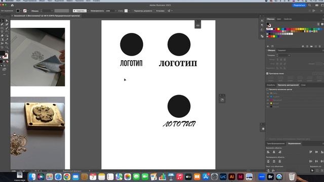This screenshot has width=324, height=182.
Task: Select the Zoom magnifier tool
Action: pos(7,47)
